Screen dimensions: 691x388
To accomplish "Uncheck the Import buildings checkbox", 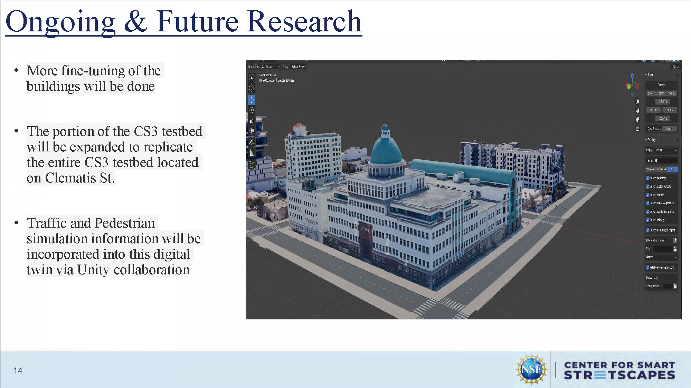I will click(647, 179).
